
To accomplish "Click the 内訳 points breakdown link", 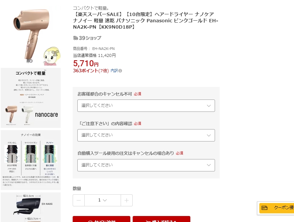I will tap(114, 71).
